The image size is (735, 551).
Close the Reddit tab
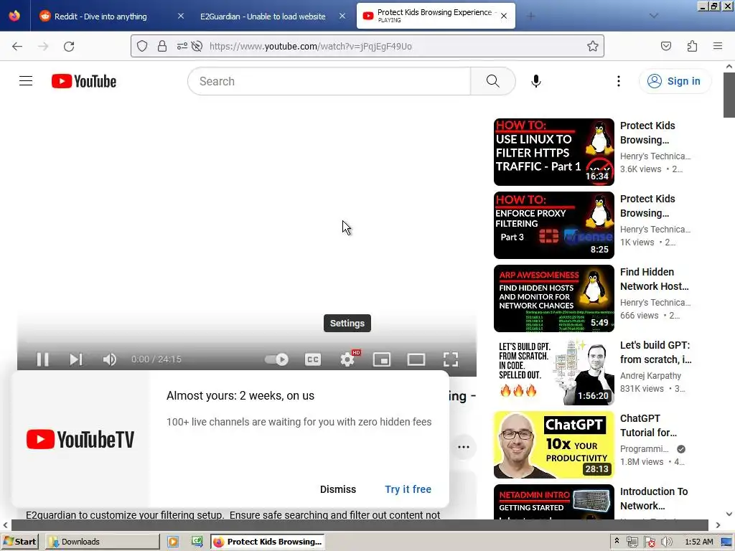click(x=181, y=16)
